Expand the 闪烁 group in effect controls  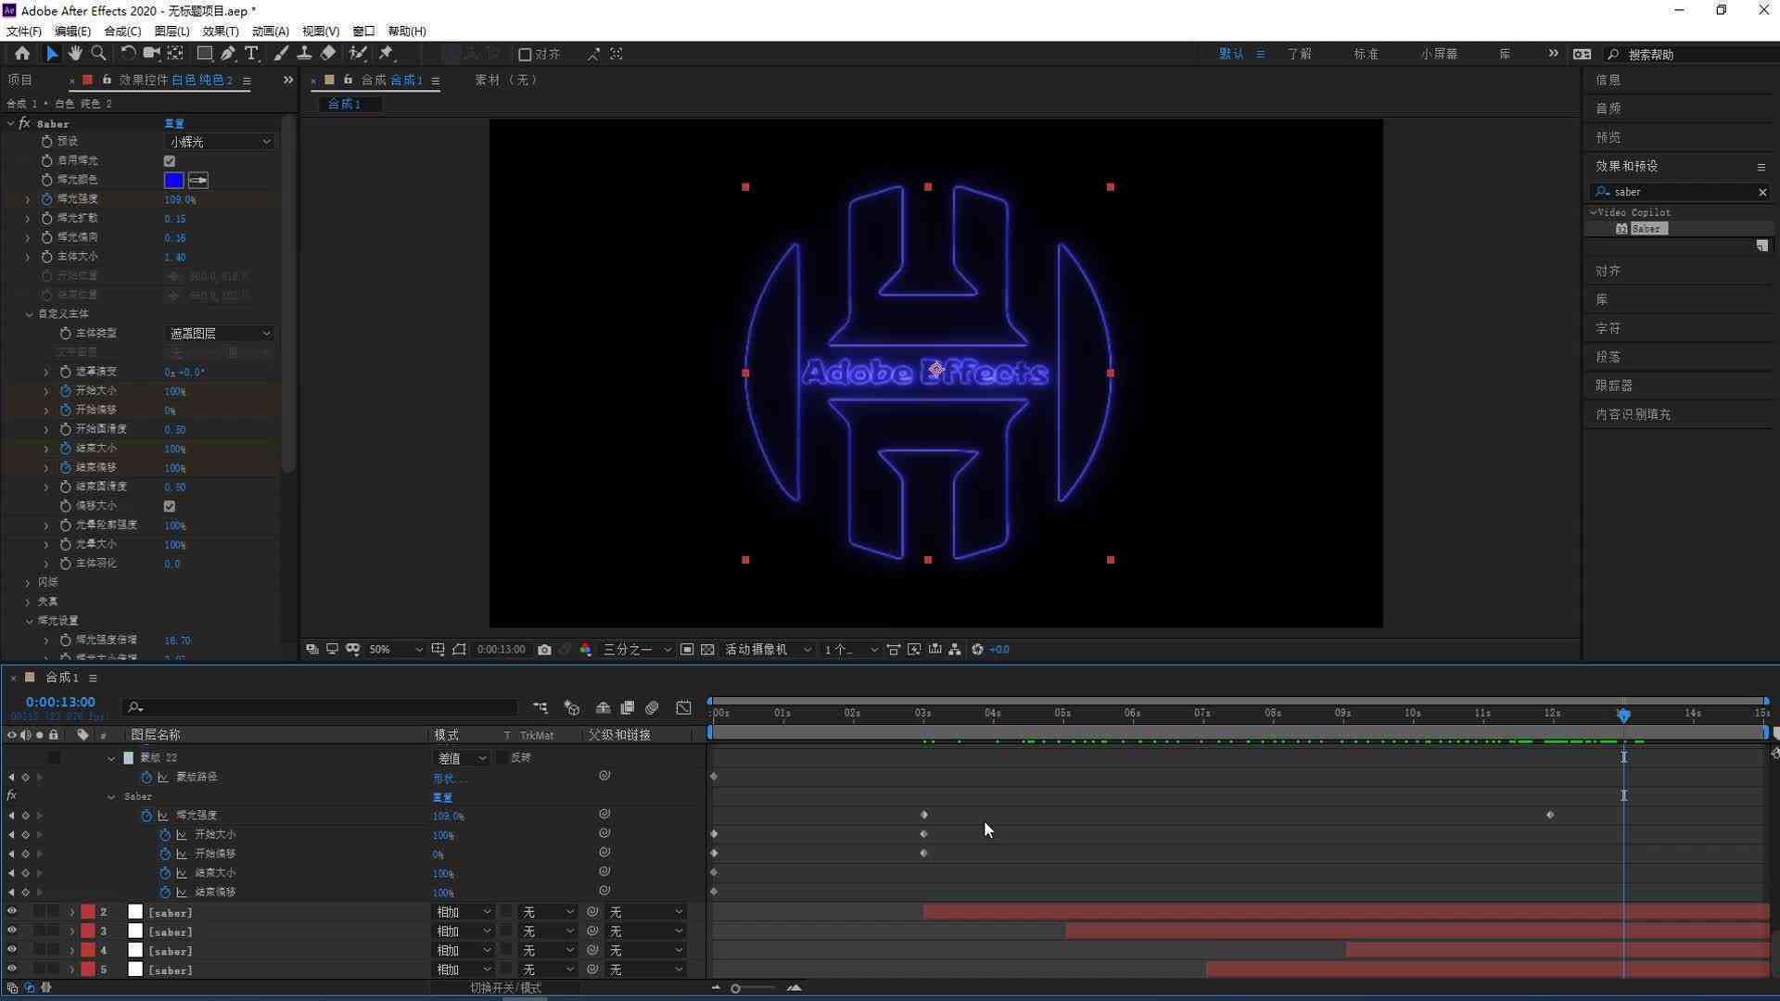pyautogui.click(x=28, y=583)
